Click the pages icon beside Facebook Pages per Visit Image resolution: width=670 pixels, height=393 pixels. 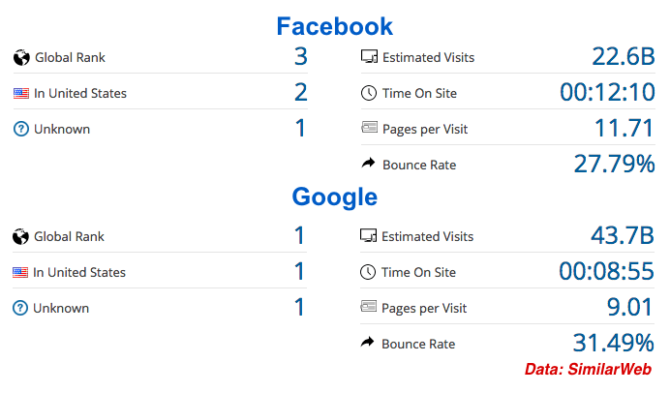coord(368,129)
